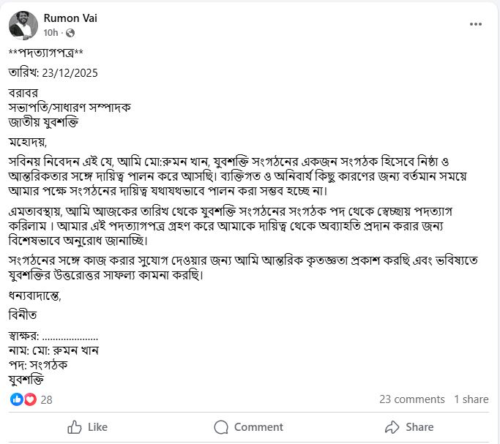Screen dimensions: 500x444
Task: Open the post options three-dot menu
Action: pos(476,24)
